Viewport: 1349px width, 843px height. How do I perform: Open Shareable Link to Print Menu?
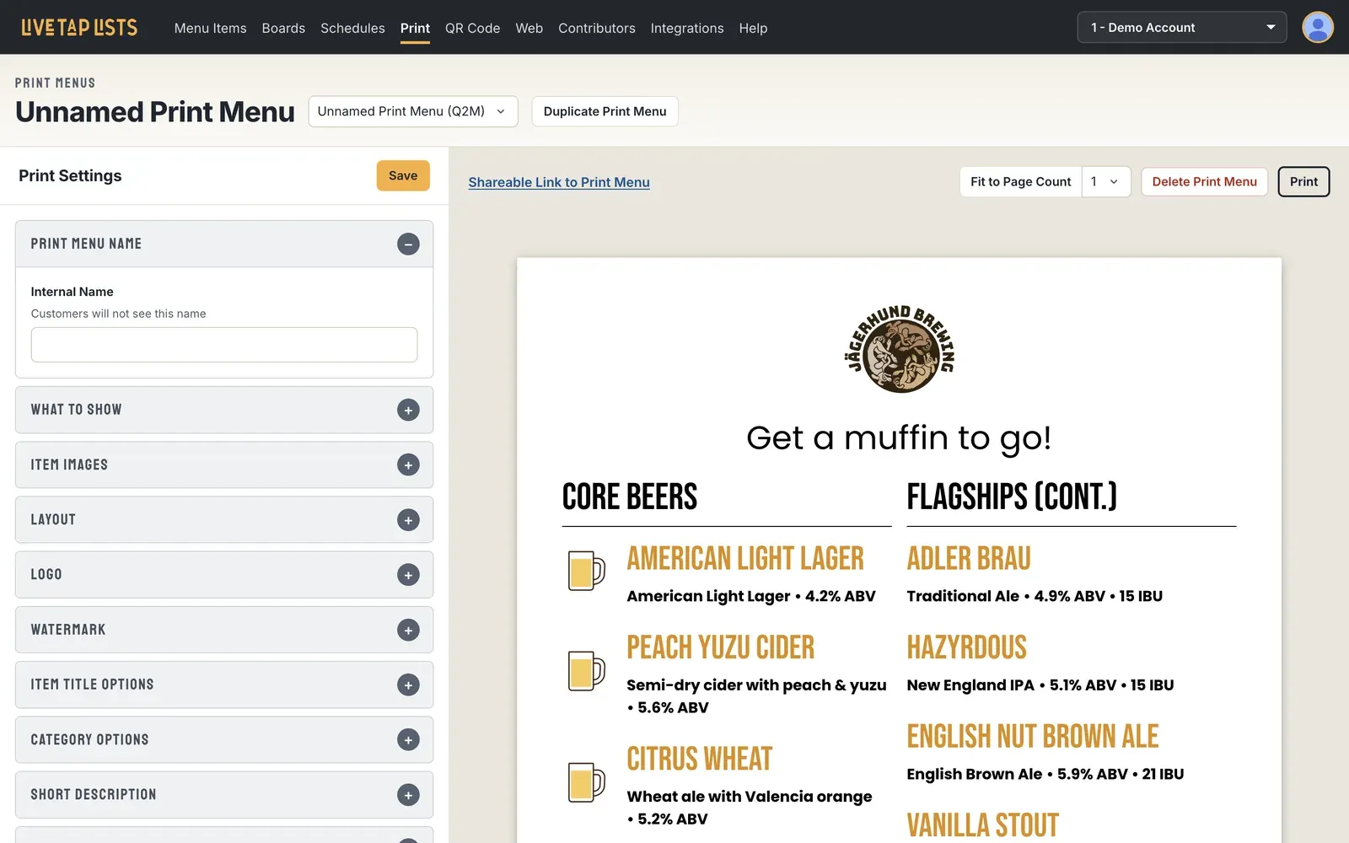(x=559, y=182)
